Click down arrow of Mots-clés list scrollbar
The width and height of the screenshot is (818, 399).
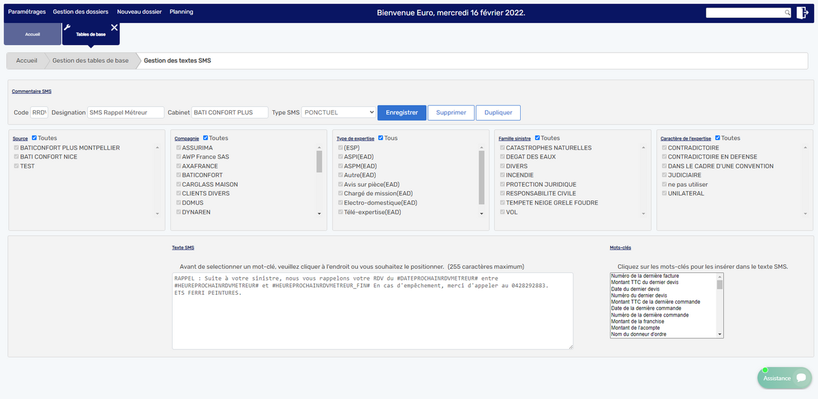[719, 334]
